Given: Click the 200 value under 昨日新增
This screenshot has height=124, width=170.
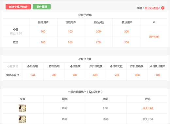Looking at the screenshot, I should pyautogui.click(x=54, y=75).
